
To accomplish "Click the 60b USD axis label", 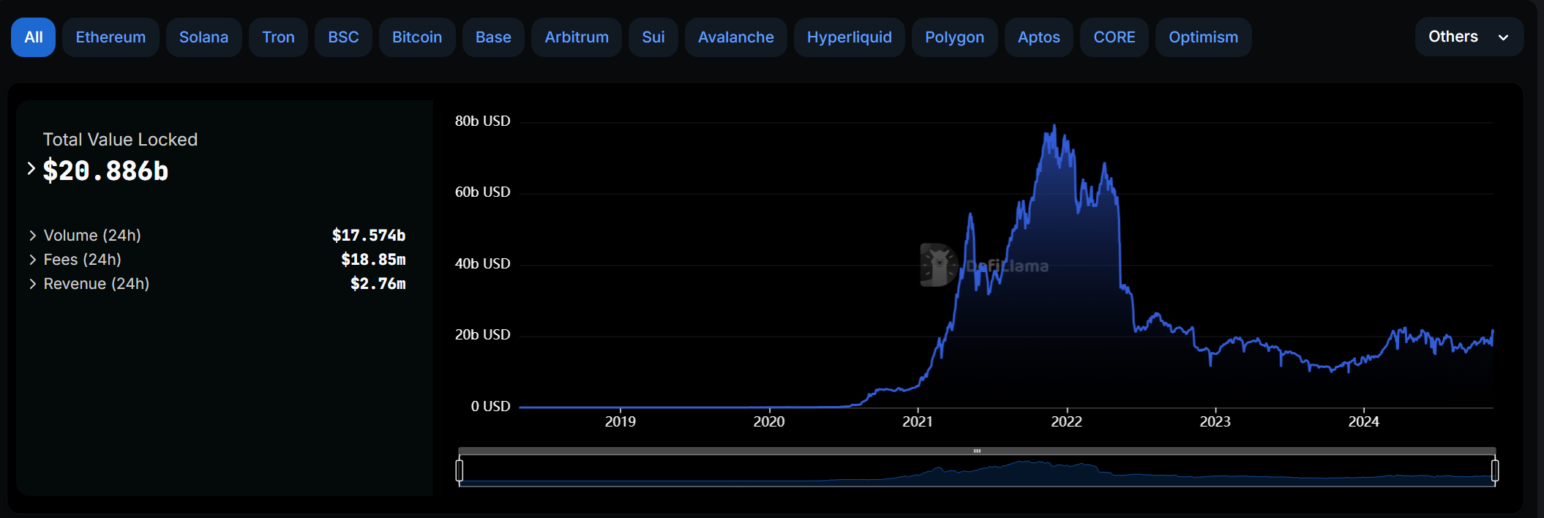I will tap(482, 192).
